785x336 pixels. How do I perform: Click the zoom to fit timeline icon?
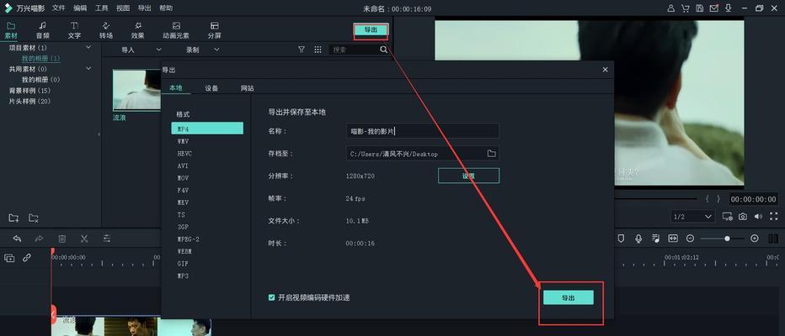click(673, 239)
